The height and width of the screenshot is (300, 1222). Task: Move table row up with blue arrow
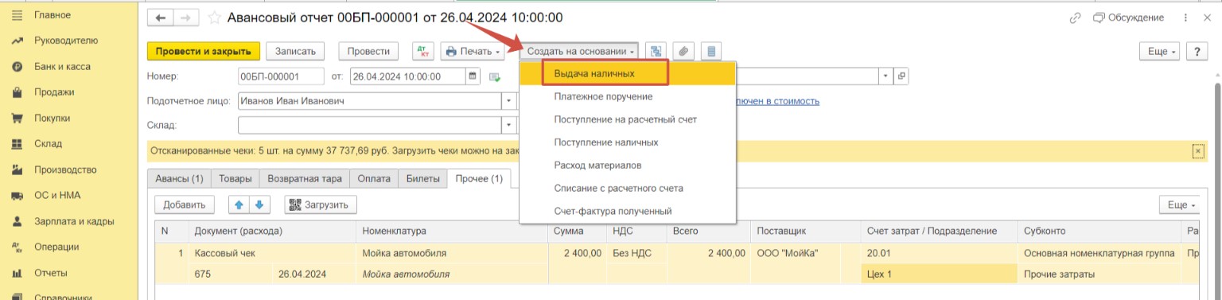239,205
